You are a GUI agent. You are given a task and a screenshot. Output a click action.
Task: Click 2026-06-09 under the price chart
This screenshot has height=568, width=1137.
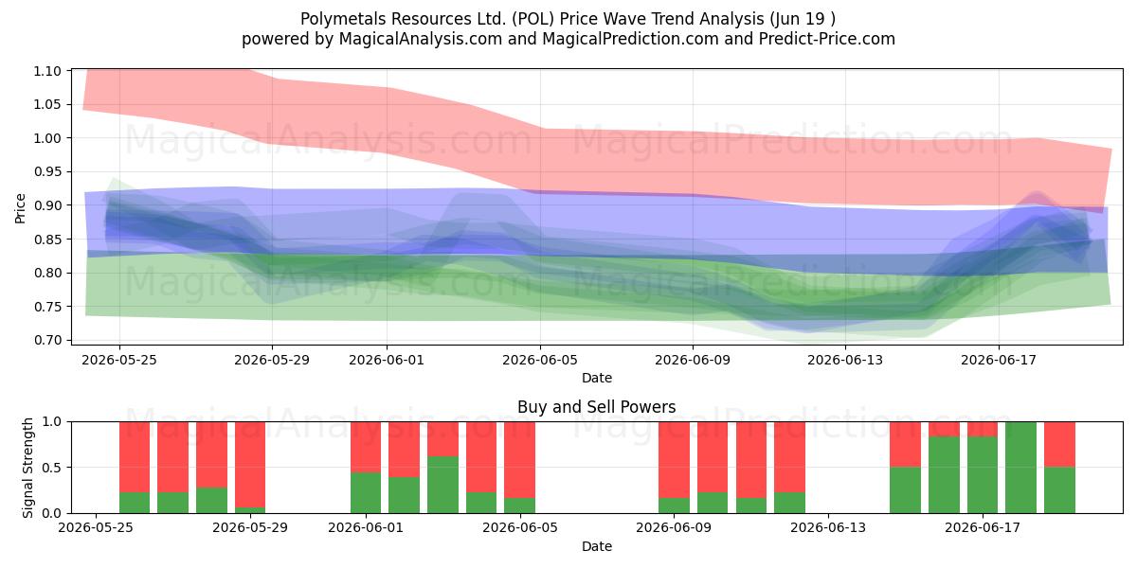tap(693, 360)
